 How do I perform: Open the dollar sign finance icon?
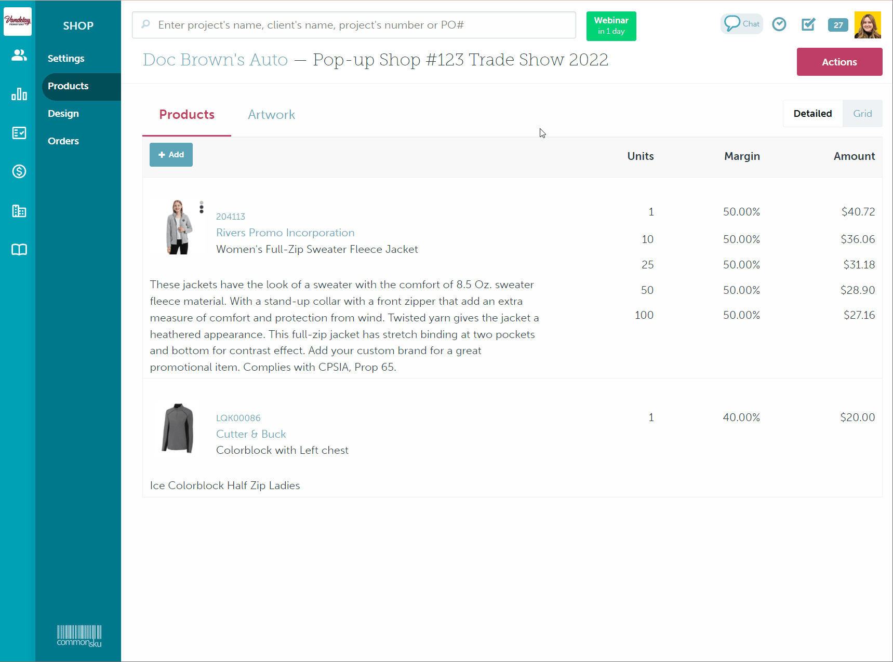click(x=19, y=171)
